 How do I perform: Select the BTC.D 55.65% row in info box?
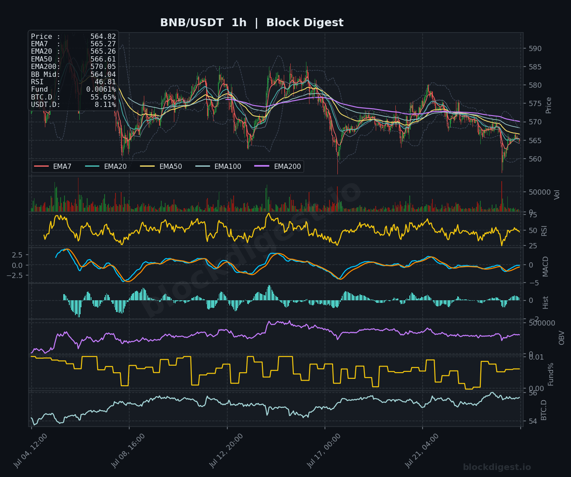(x=73, y=97)
